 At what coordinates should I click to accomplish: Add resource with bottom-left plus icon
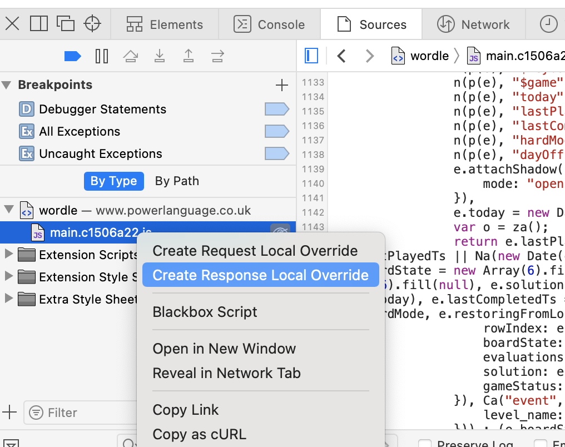[x=9, y=413]
